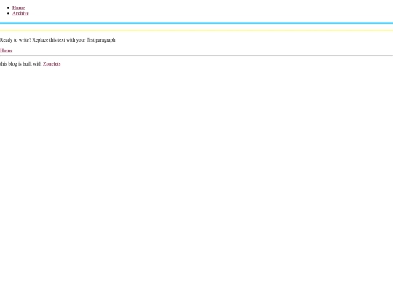Open the Archive navigation link

20,13
